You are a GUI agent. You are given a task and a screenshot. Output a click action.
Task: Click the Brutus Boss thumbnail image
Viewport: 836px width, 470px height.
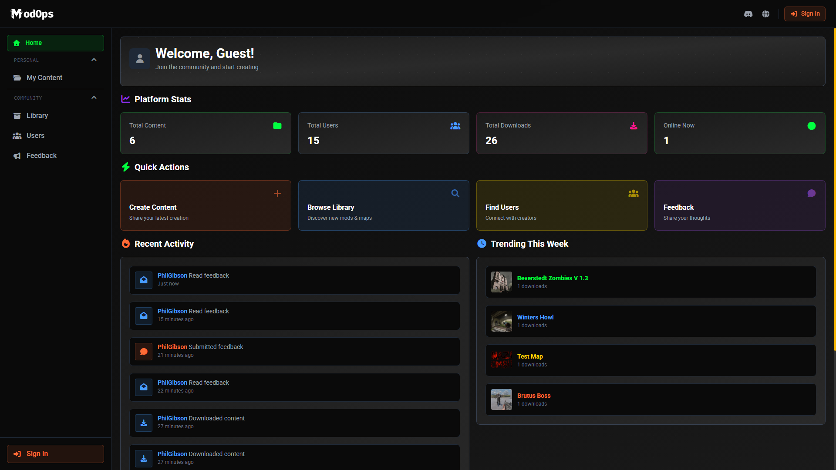(501, 399)
